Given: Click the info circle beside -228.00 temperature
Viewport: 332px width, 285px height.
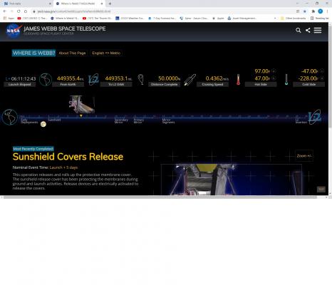Looking at the screenshot, I should [x=322, y=78].
